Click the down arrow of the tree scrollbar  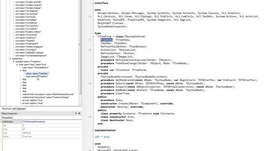pos(80,104)
